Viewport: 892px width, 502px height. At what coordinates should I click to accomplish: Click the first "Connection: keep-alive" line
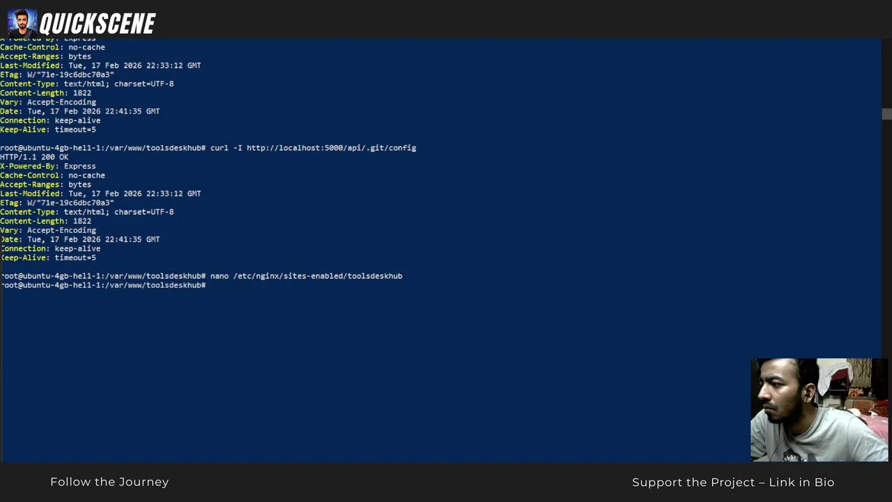[x=50, y=121]
